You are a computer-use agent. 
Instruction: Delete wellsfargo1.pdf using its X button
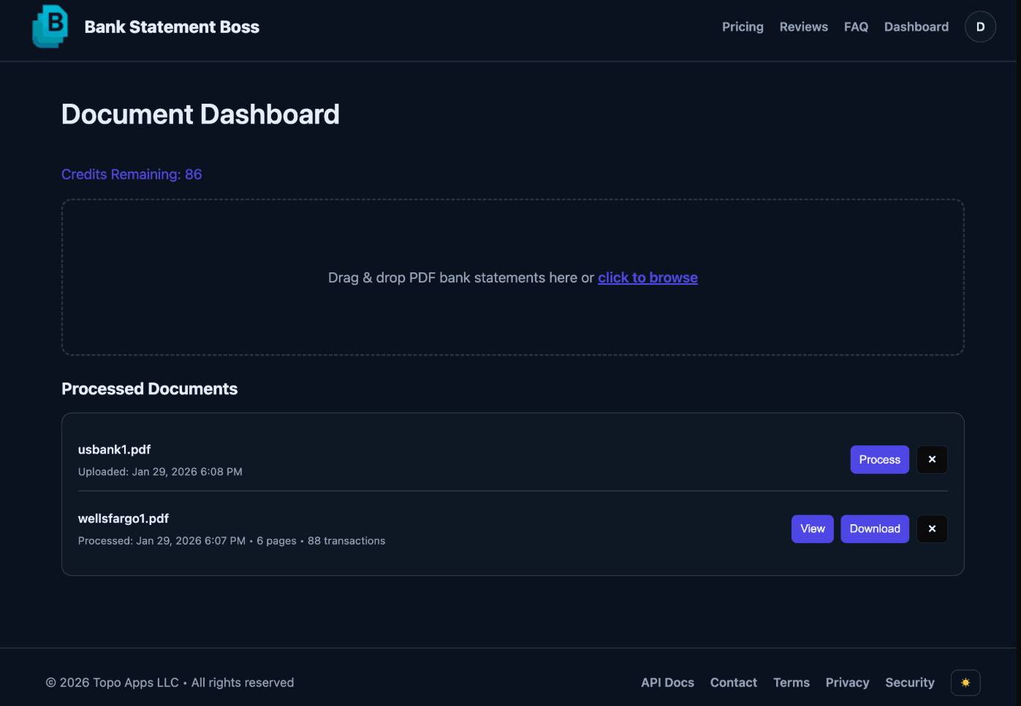pyautogui.click(x=932, y=529)
